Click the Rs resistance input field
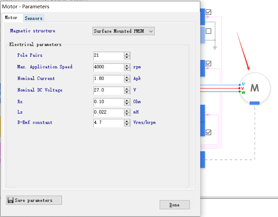This screenshot has width=278, height=217. 109,102
